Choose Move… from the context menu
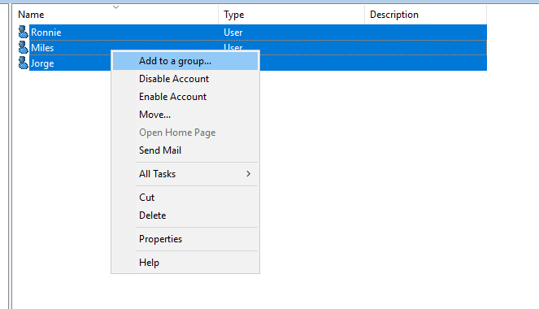 pyautogui.click(x=185, y=115)
